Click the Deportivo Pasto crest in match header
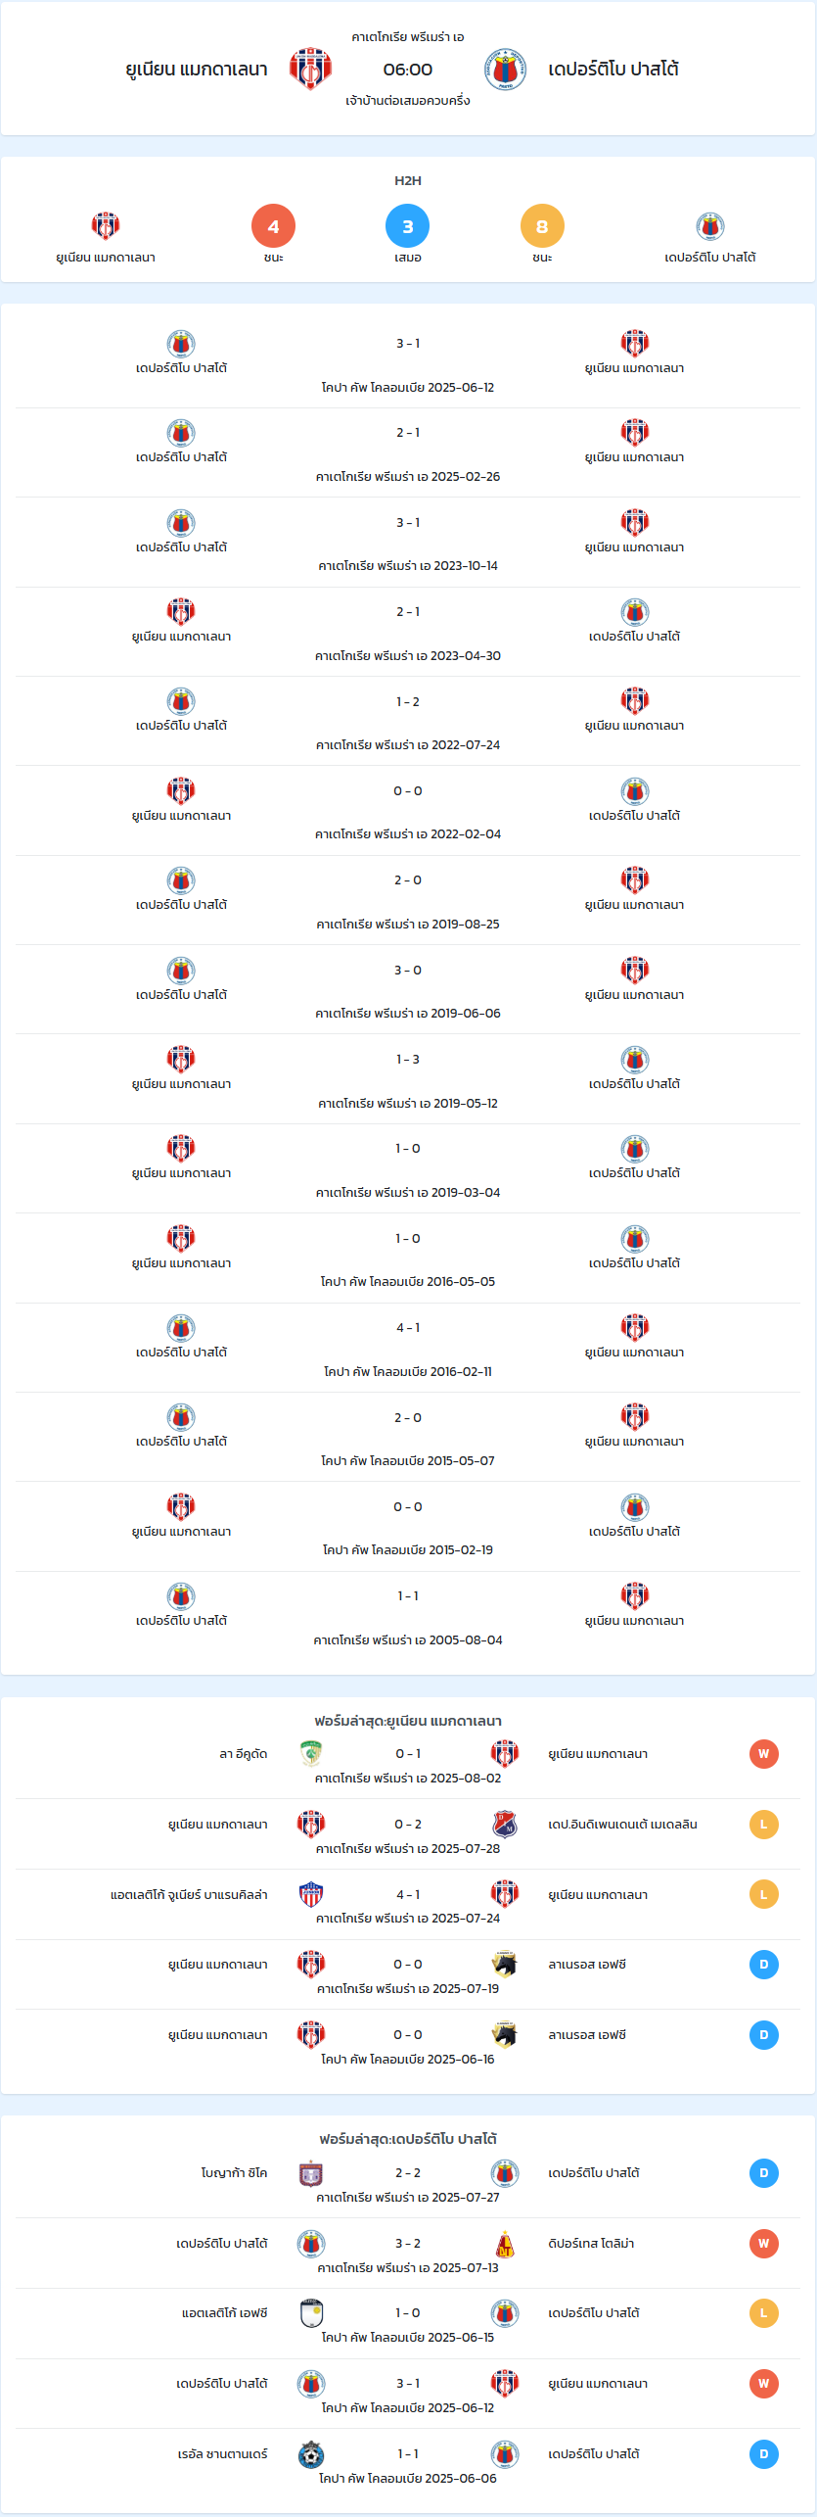 (x=505, y=69)
